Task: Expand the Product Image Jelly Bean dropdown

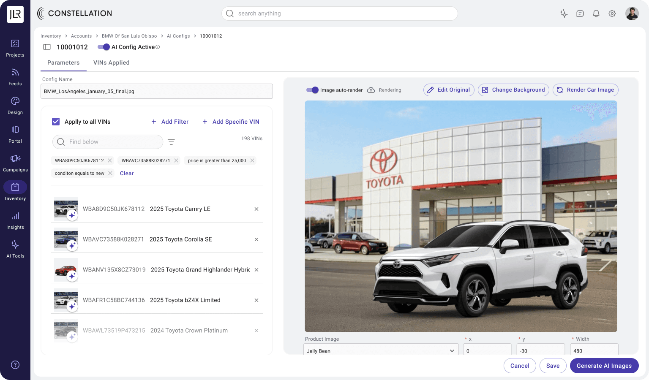Action: [381, 350]
